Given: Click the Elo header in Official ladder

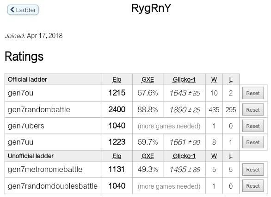Looking at the screenshot, I should 117,80.
